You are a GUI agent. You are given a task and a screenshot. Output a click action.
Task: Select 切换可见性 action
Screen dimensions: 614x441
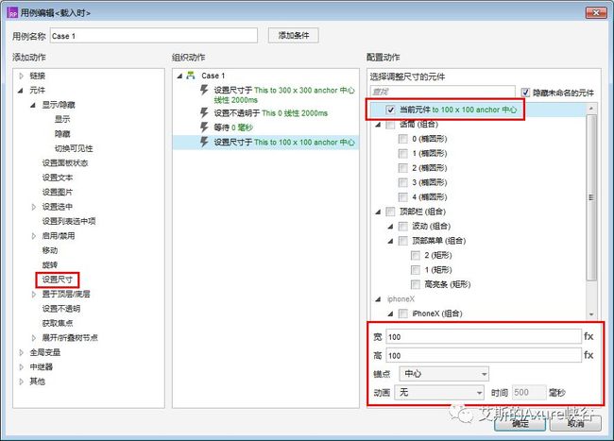coord(74,148)
